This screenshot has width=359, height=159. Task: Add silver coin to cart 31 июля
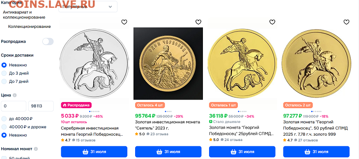[94, 152]
